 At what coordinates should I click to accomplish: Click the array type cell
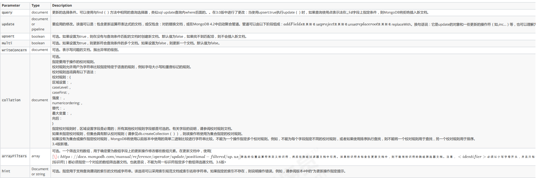tap(36, 156)
